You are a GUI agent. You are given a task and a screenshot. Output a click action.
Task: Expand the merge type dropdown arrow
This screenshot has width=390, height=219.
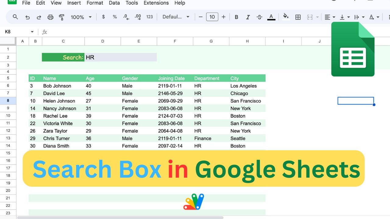pos(317,17)
